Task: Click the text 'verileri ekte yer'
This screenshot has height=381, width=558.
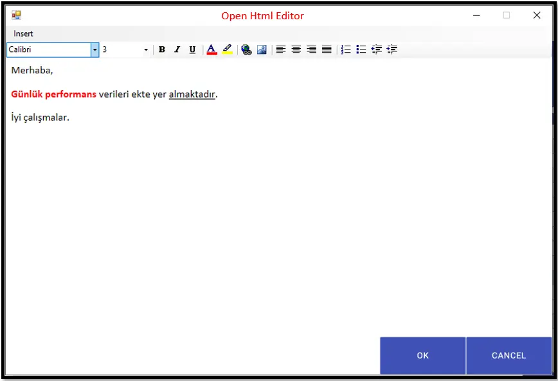Action: 132,94
